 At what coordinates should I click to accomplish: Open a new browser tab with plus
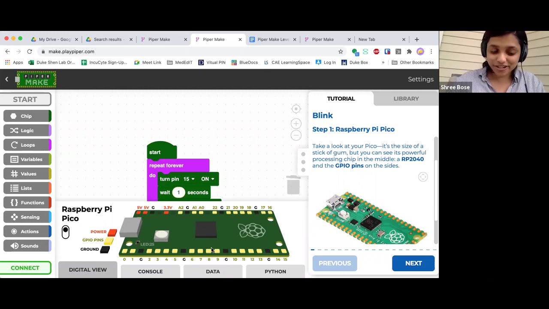point(416,39)
